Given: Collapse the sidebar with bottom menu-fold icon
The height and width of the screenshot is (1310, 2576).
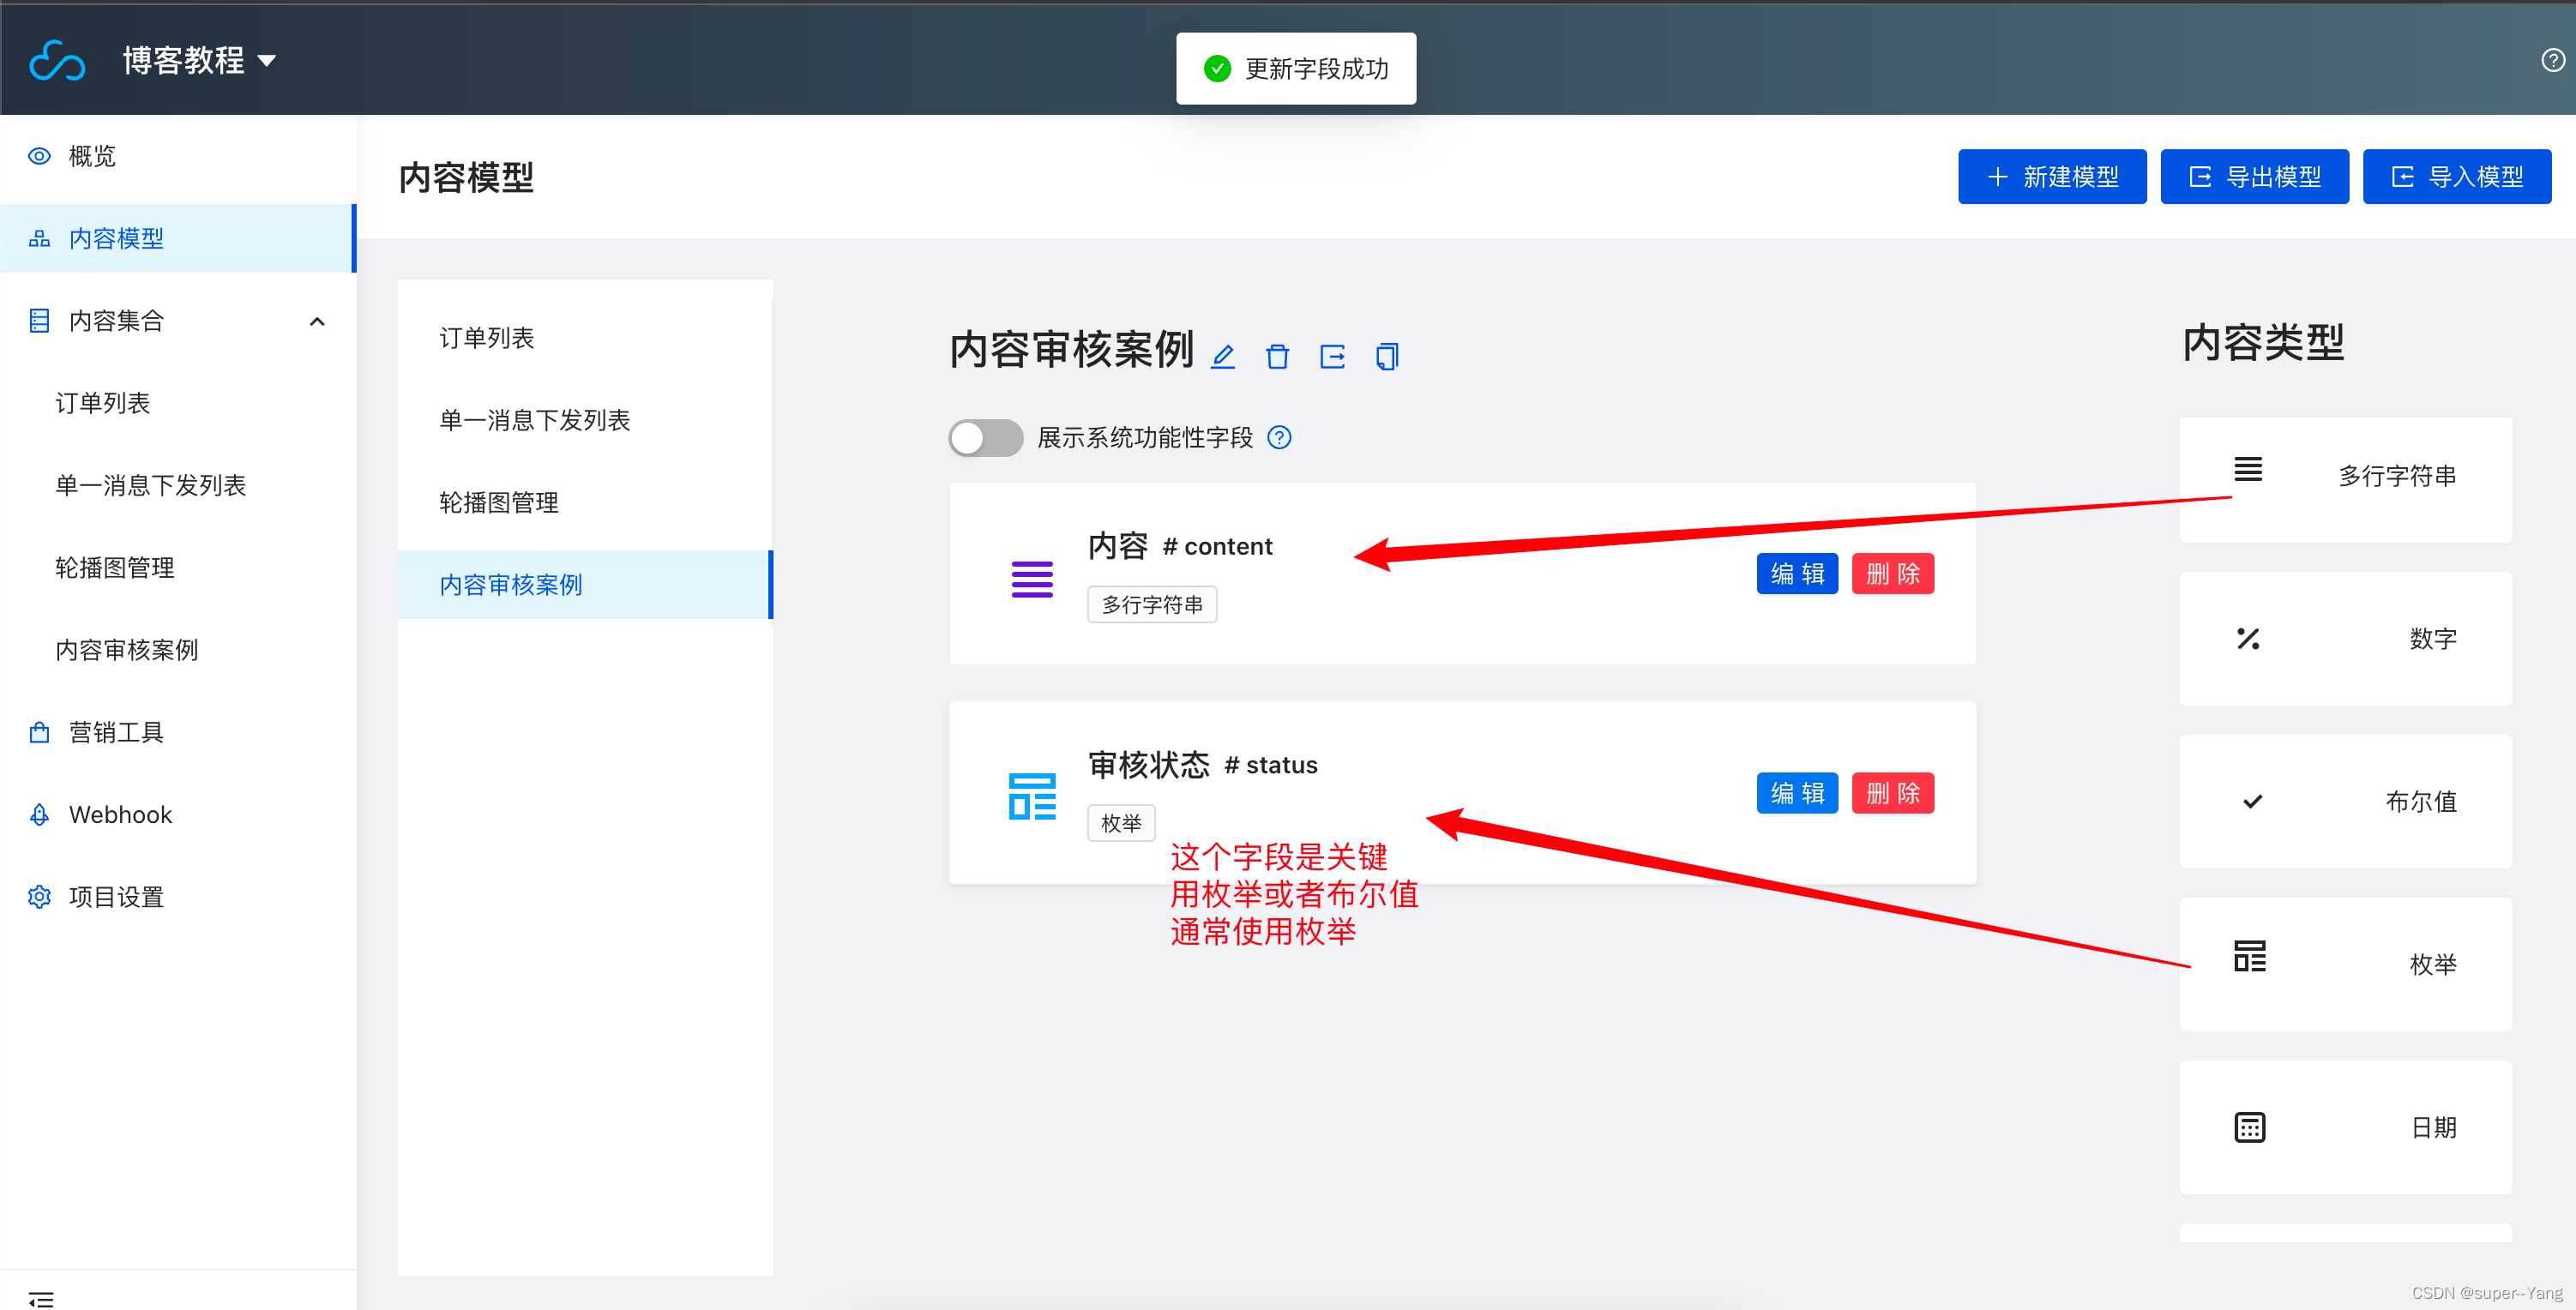Looking at the screenshot, I should [41, 1298].
